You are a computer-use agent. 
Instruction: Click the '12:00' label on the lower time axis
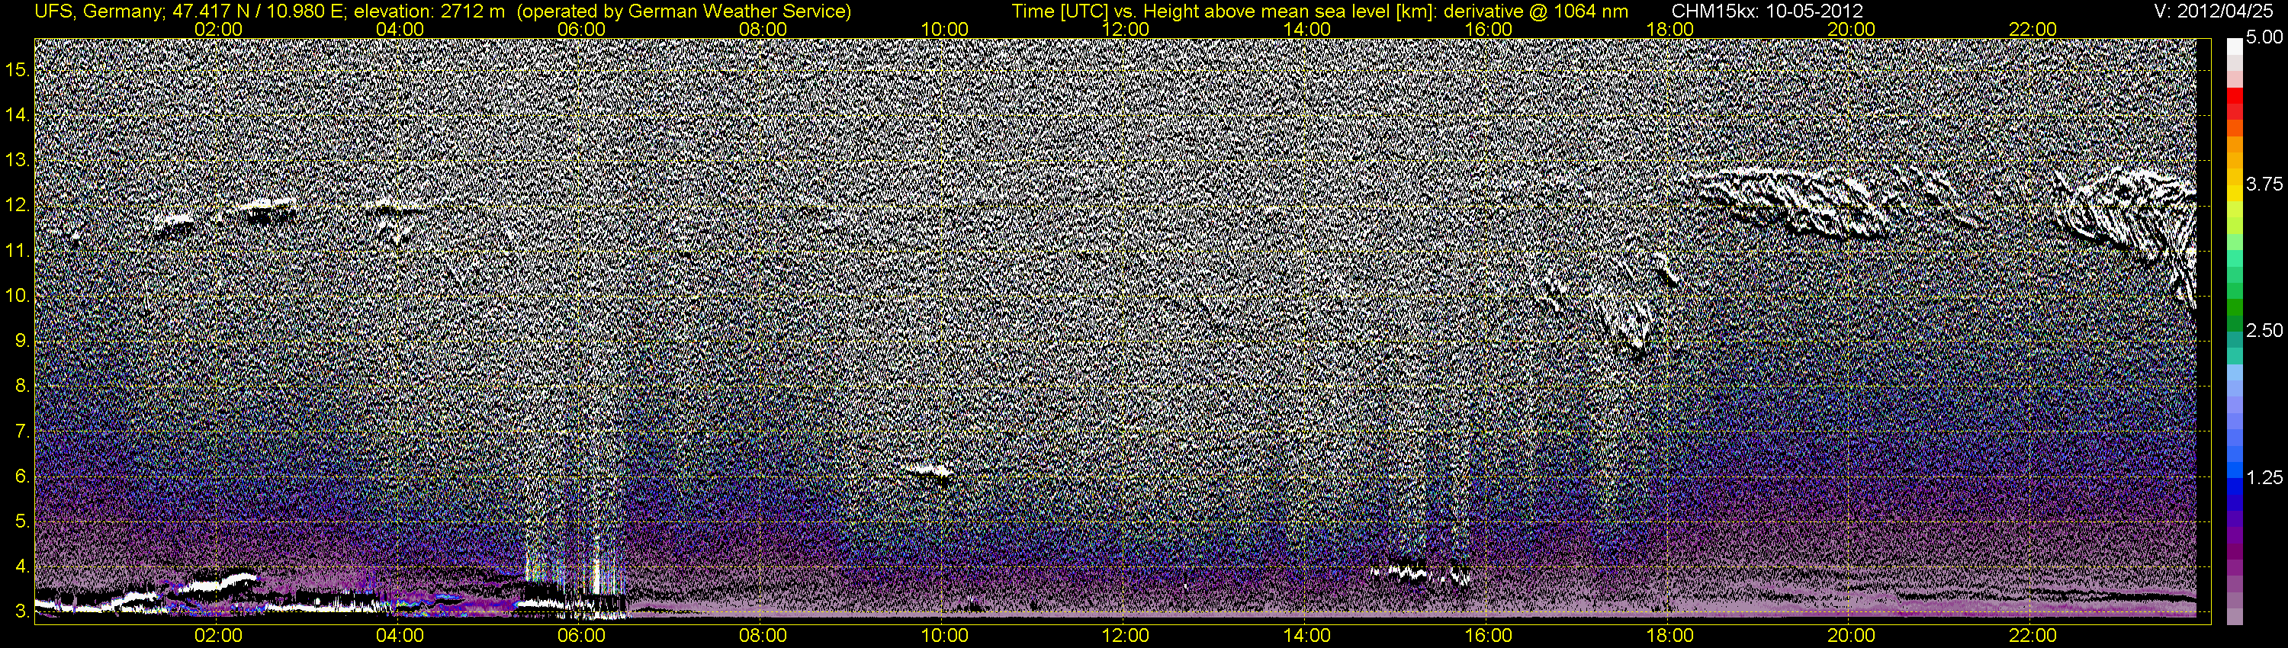point(1126,636)
